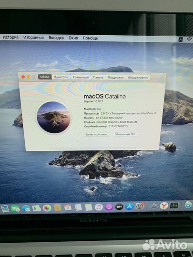Click the 'macOS Catalina' heading
Screen dimensions: 193x257
click(105, 96)
